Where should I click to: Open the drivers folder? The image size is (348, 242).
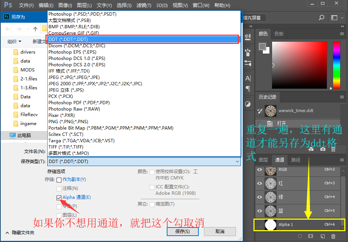25,52
